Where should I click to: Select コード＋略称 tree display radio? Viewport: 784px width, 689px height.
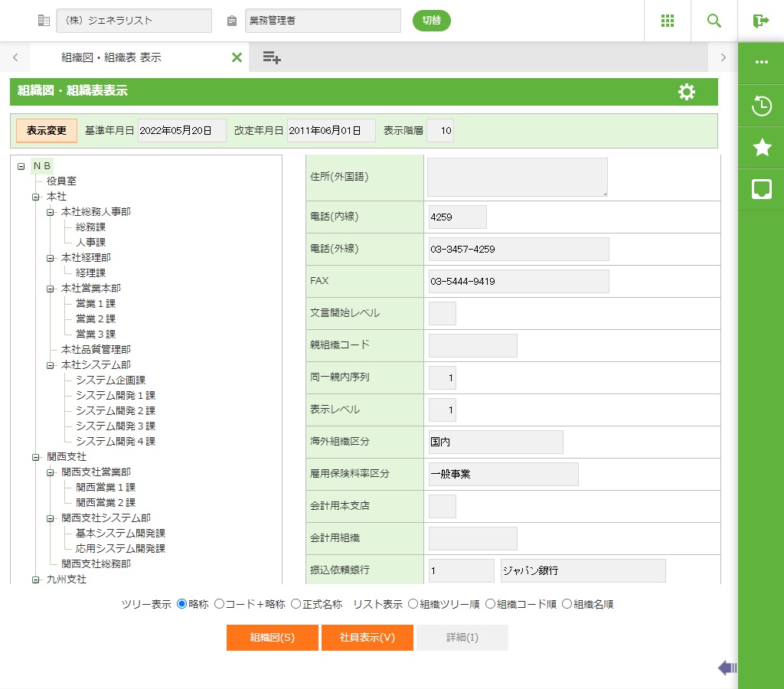pyautogui.click(x=220, y=604)
